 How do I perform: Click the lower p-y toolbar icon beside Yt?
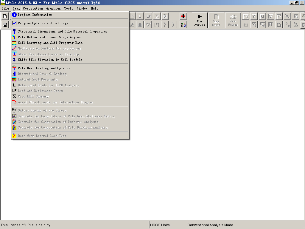(246, 25)
